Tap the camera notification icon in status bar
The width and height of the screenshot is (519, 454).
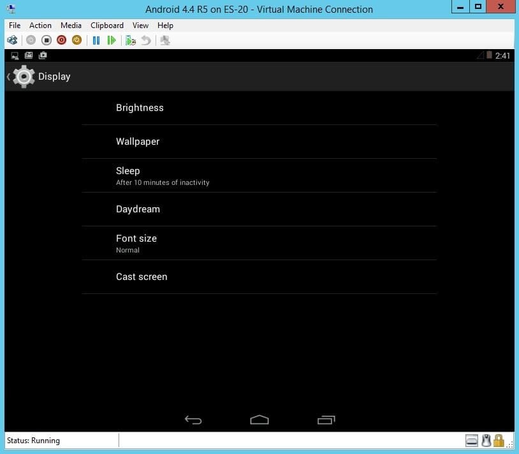[x=43, y=55]
